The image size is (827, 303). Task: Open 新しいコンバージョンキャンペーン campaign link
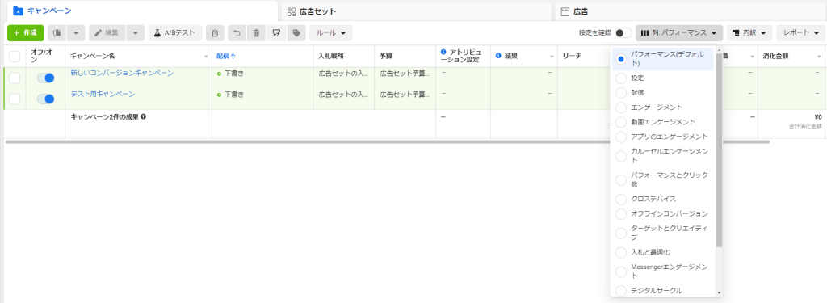click(x=122, y=73)
